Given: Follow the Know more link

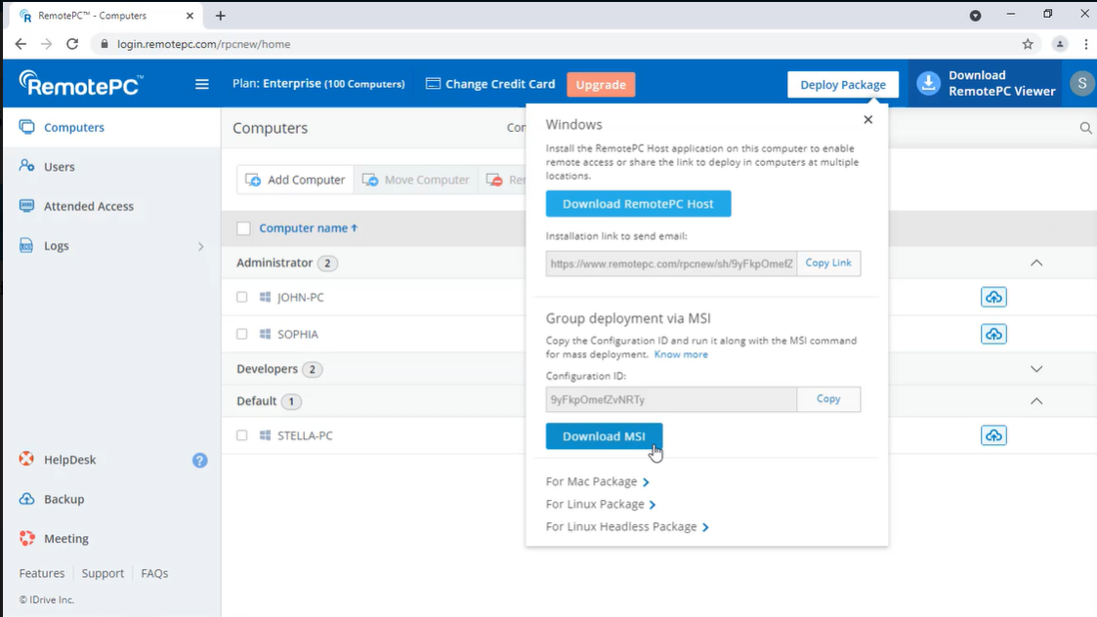Looking at the screenshot, I should click(x=681, y=354).
